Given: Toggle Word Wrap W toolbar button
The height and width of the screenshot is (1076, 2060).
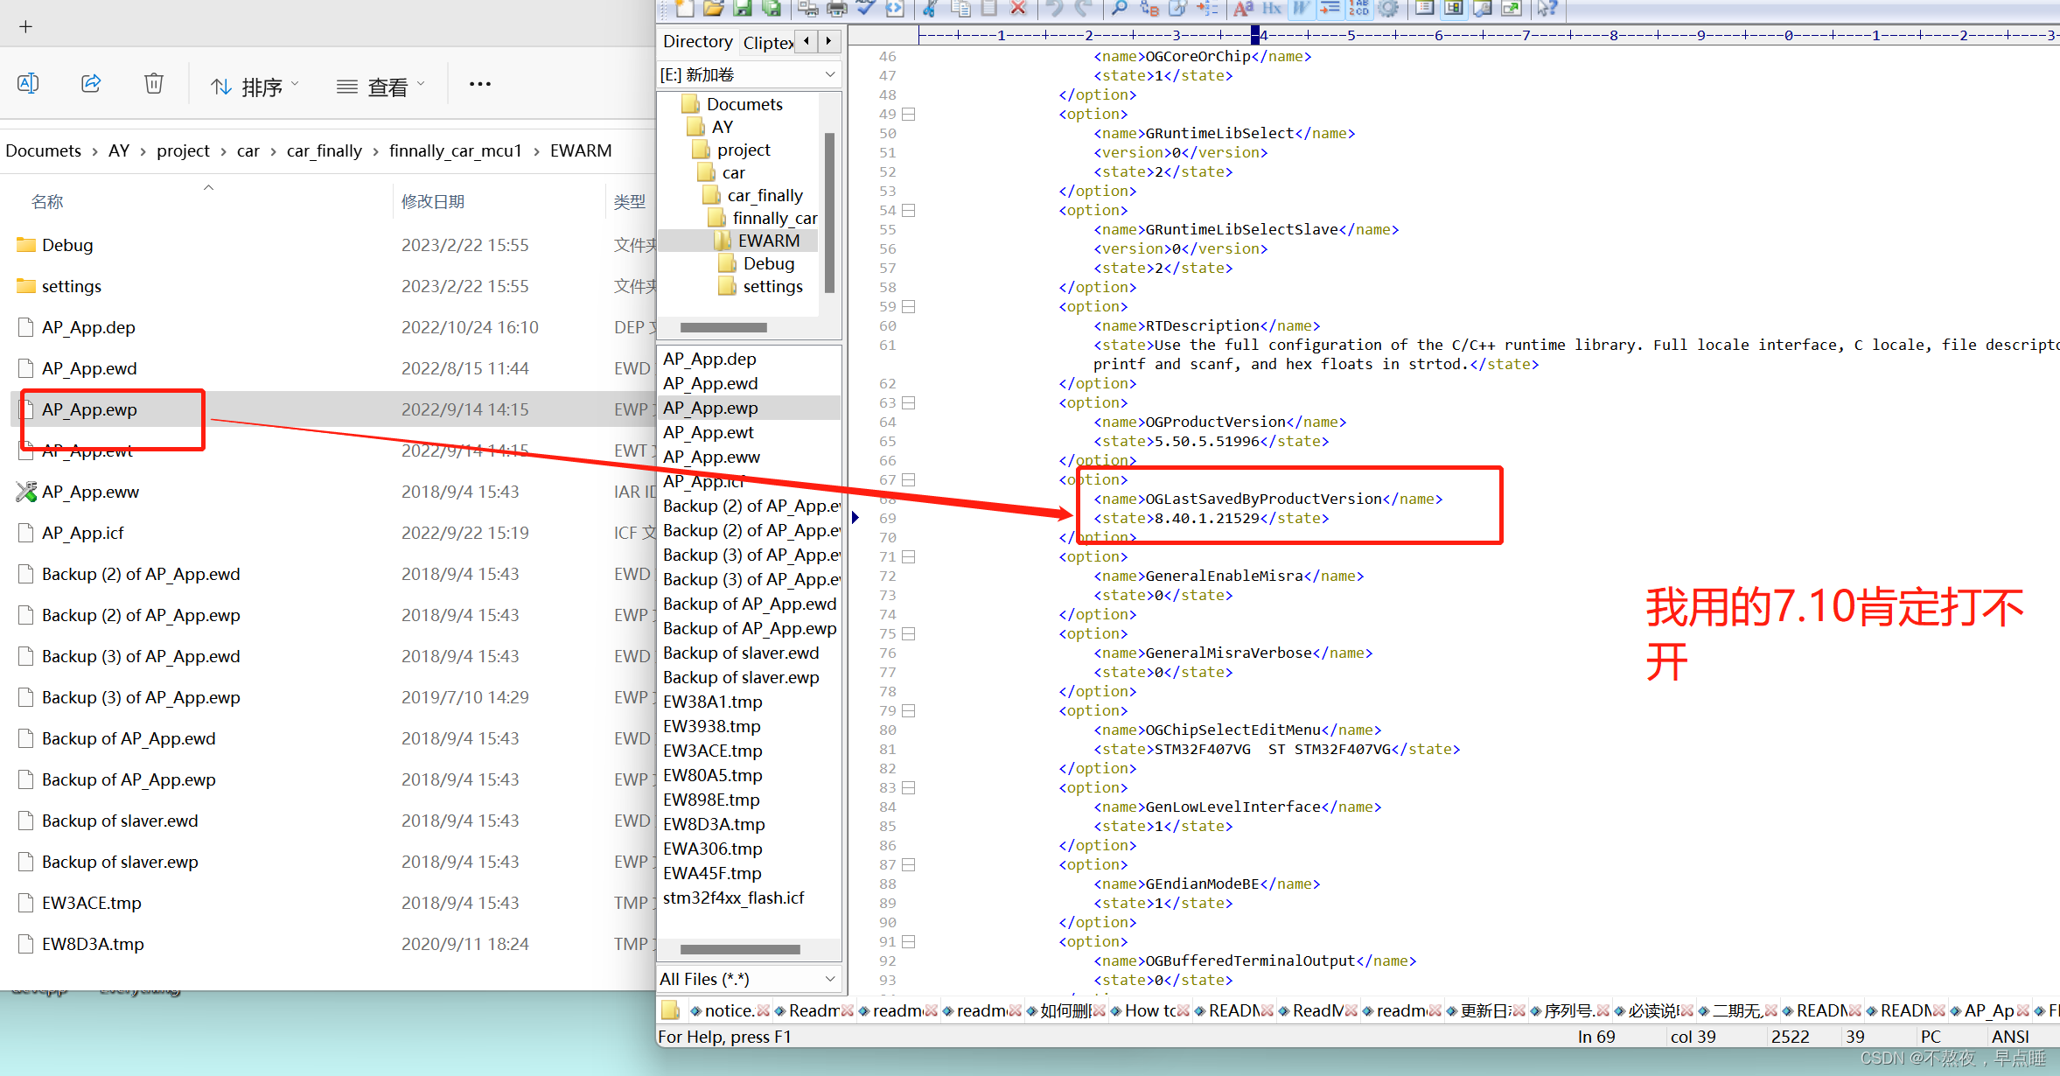Looking at the screenshot, I should [1302, 9].
